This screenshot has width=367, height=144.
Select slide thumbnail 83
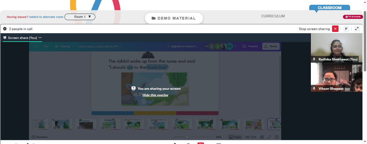[x=134, y=124]
